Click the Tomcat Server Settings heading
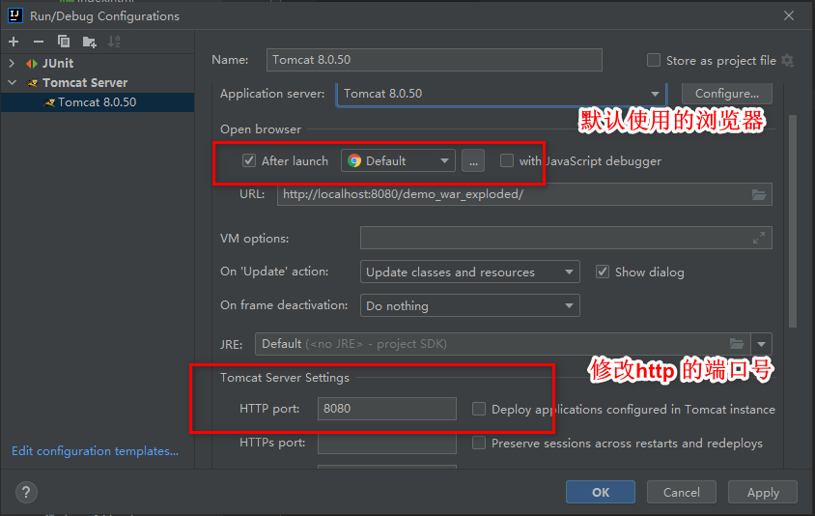 point(284,378)
